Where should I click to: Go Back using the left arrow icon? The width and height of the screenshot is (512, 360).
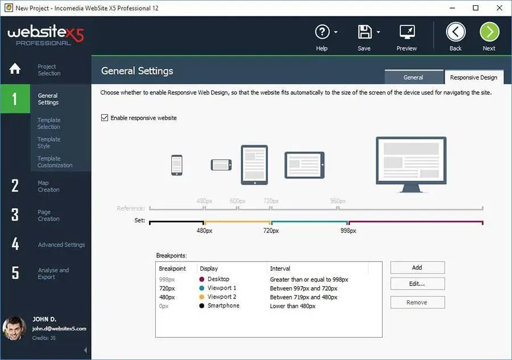pyautogui.click(x=456, y=32)
